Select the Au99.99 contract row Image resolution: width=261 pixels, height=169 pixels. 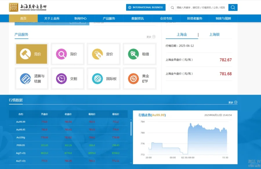[68, 122]
